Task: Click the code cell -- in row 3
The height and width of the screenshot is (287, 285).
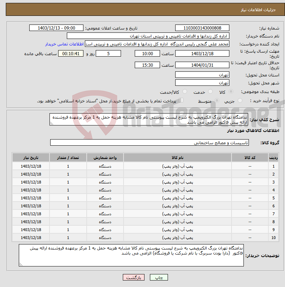Action: (x=250, y=182)
